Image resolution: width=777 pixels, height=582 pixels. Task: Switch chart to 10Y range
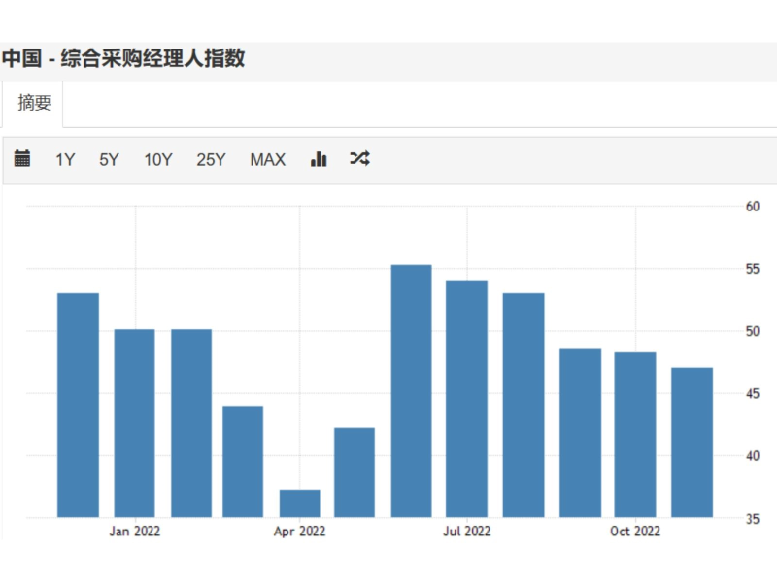pos(158,160)
